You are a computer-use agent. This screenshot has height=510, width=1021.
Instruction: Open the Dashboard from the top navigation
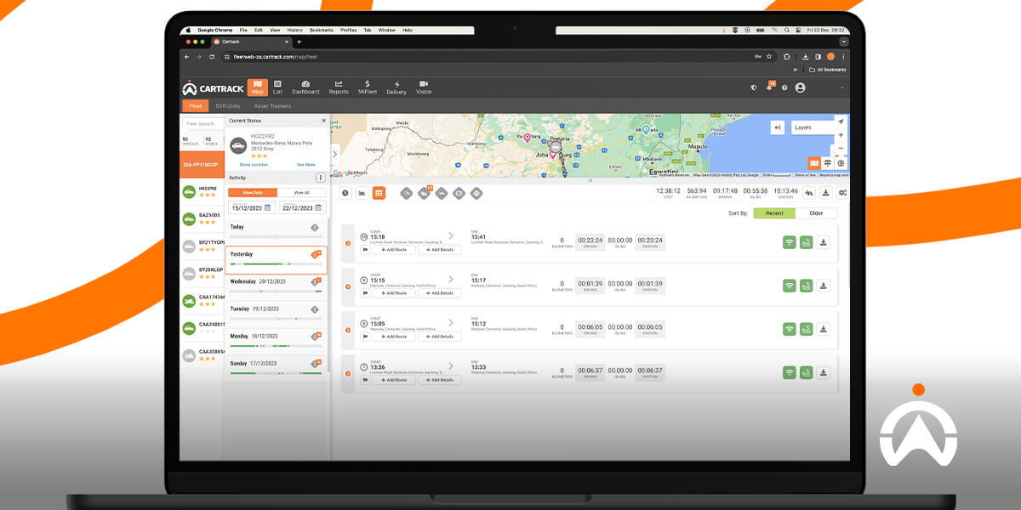[x=305, y=87]
